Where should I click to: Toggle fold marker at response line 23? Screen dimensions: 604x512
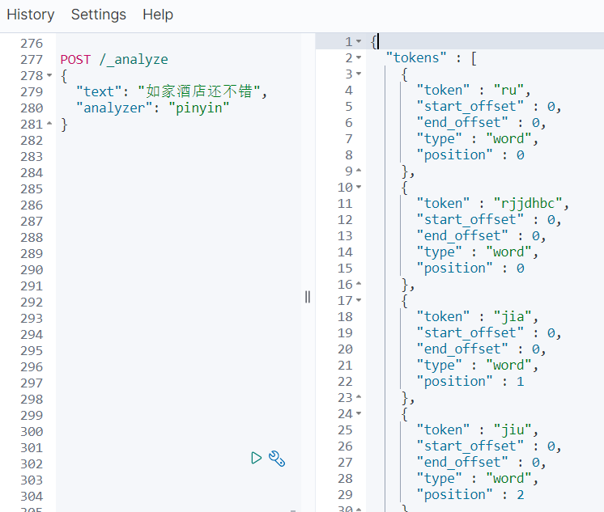(x=359, y=397)
